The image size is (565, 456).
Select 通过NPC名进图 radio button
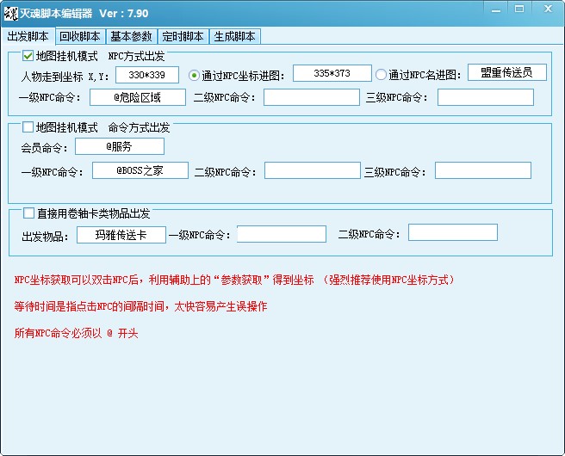pyautogui.click(x=381, y=75)
